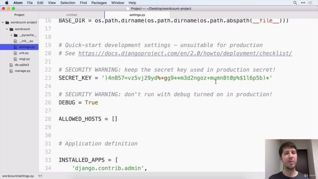Switch to the settings.py tab
This screenshot has width=318, height=179.
click(137, 15)
